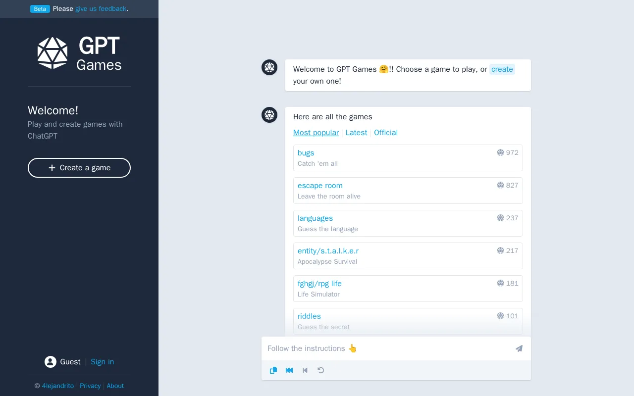Click the Guess the secret description
634x396 pixels.
[x=323, y=327]
